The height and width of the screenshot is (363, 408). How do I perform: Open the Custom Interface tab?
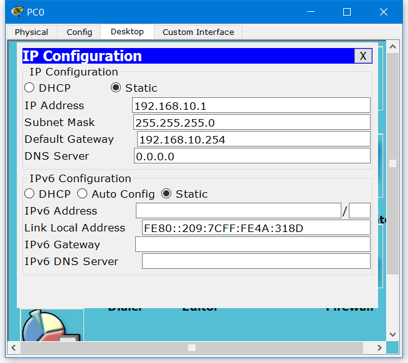[198, 32]
